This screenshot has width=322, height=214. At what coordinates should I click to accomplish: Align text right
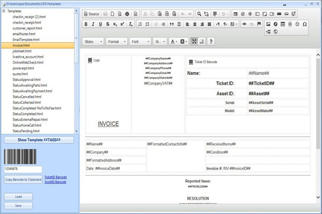[202, 24]
